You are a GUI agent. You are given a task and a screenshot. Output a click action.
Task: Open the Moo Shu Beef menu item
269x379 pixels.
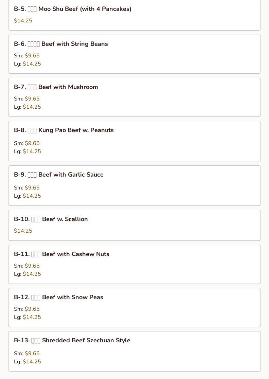(x=73, y=9)
